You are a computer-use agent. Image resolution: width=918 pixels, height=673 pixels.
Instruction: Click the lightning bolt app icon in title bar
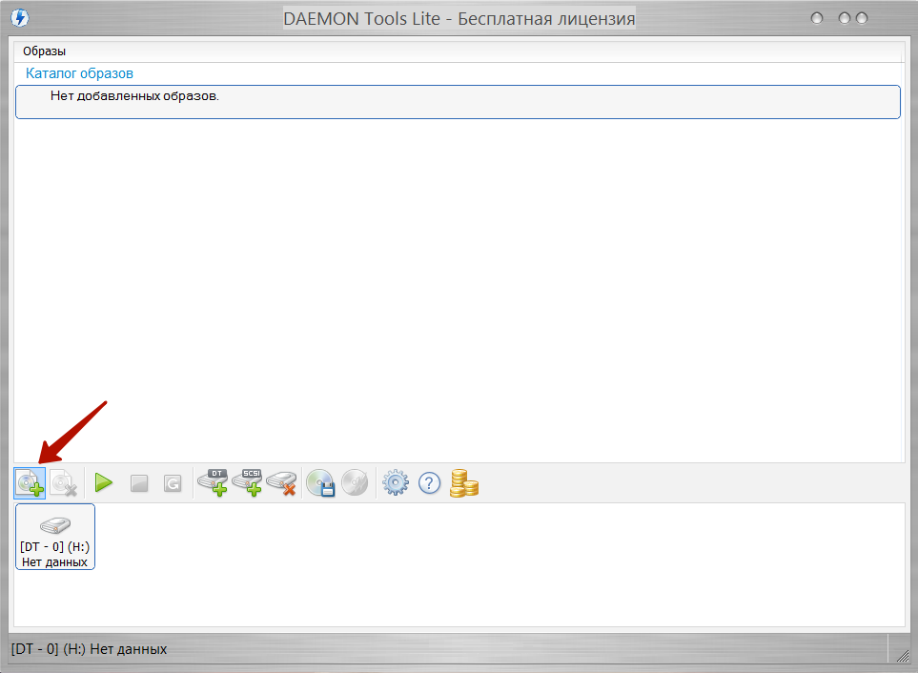coord(18,18)
